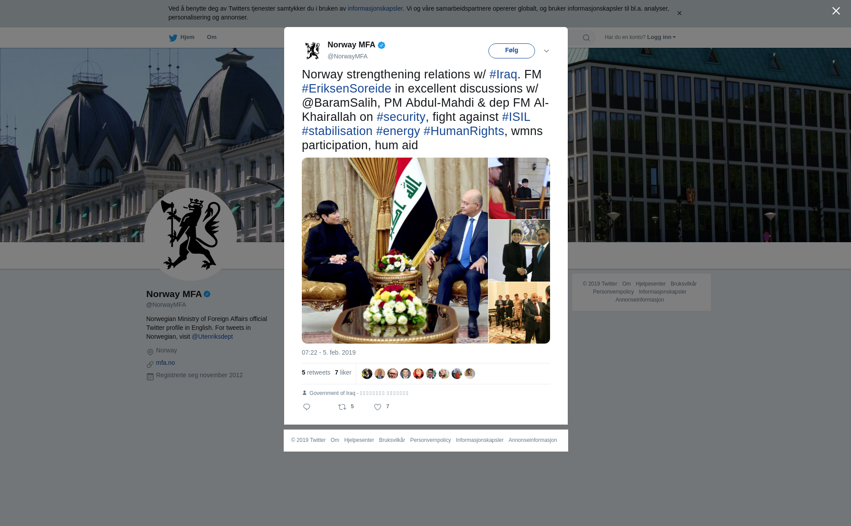This screenshot has height=526, width=851.
Task: Open the tweet options chevron dropdown
Action: click(547, 51)
